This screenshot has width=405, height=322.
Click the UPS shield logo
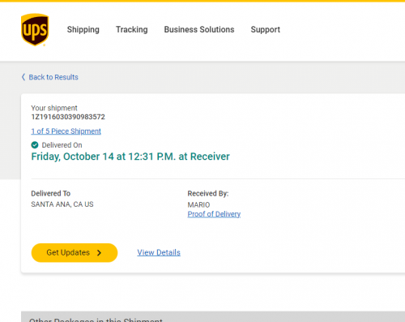pos(35,30)
